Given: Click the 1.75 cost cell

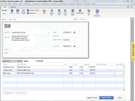Looking at the screenshot, I should click(78, 70).
